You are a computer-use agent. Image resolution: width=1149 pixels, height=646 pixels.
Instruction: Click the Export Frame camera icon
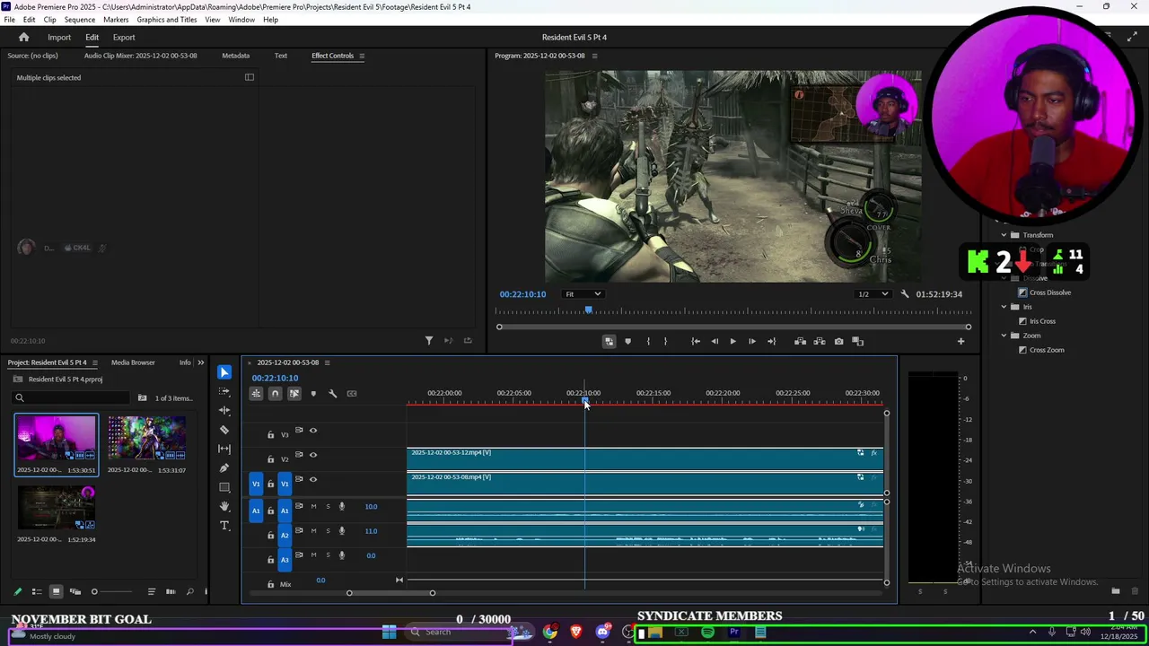point(838,341)
